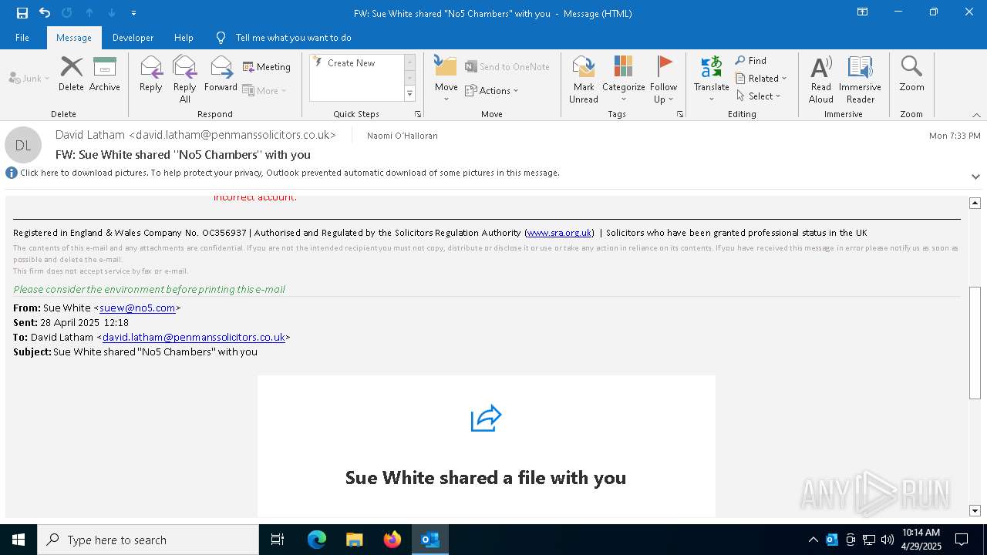Open the www.sra.org.uk link
987x555 pixels.
pyautogui.click(x=560, y=233)
